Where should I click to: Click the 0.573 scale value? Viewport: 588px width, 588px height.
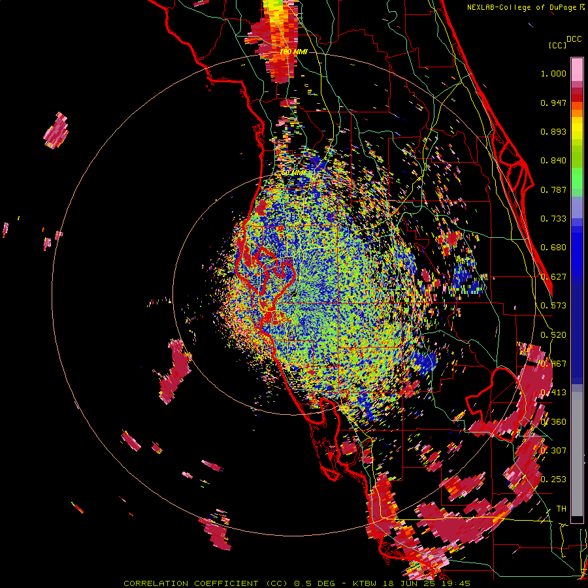coord(553,306)
